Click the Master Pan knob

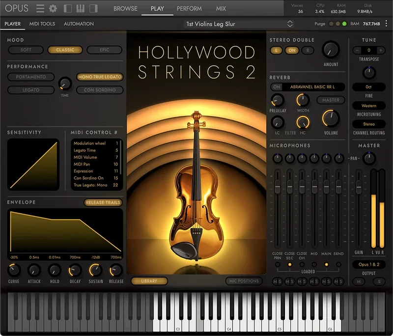[369, 158]
